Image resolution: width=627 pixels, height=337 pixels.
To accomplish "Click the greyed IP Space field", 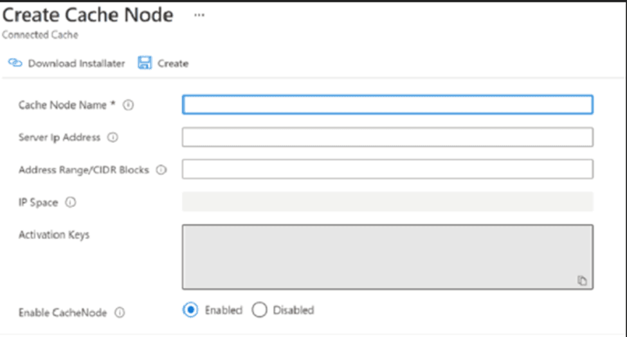I will click(x=388, y=201).
